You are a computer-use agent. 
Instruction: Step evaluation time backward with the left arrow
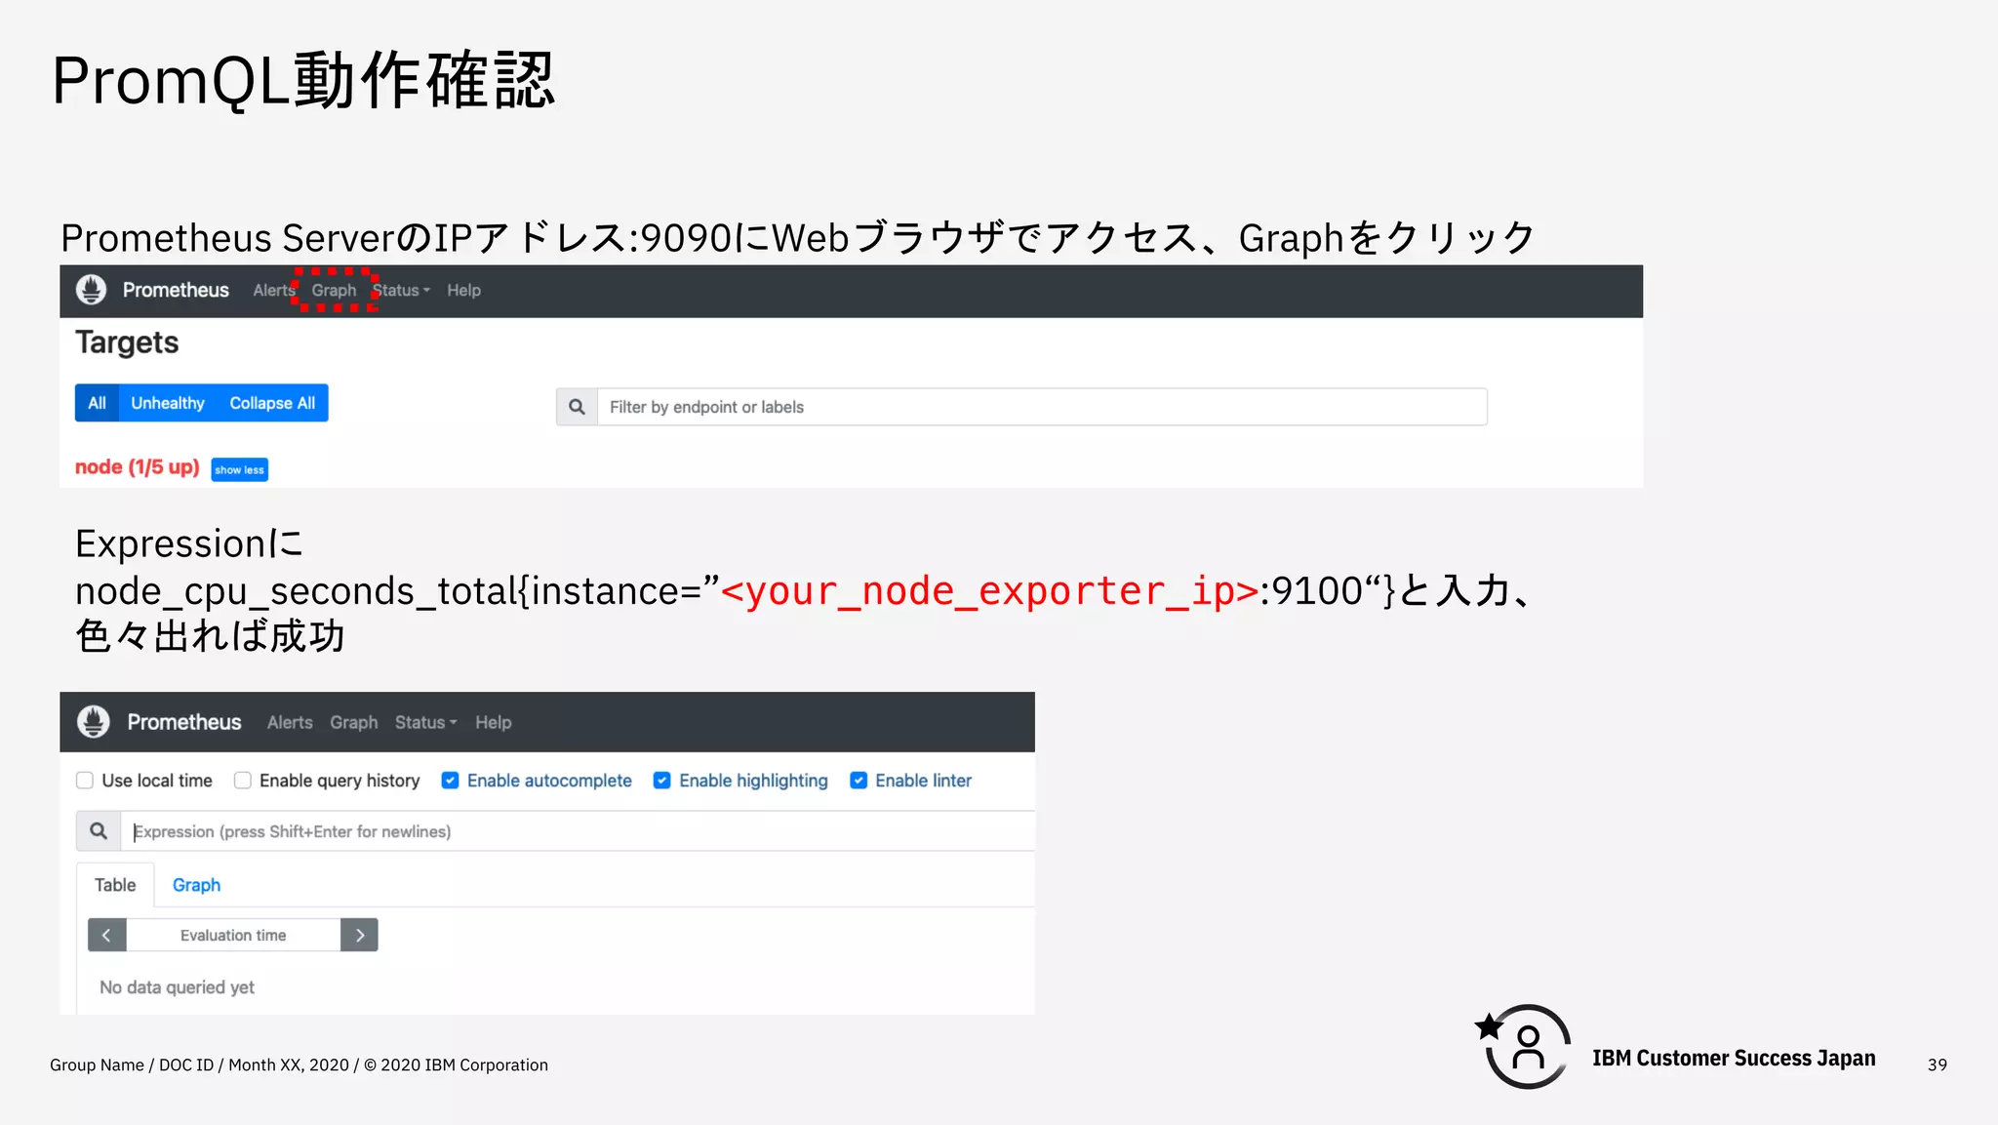coord(106,935)
